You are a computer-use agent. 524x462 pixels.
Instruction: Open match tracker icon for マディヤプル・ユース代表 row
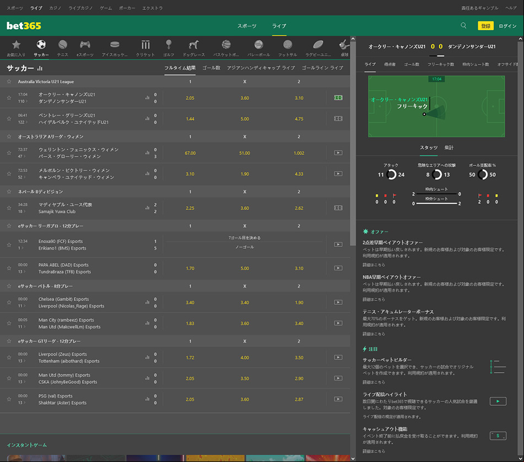(x=338, y=208)
